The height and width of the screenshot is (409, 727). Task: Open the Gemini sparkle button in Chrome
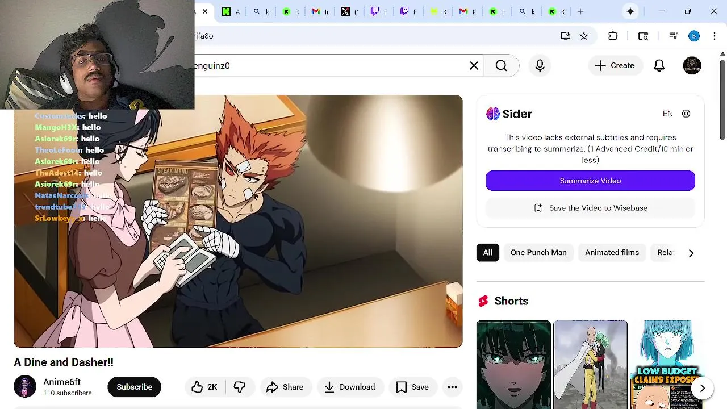coord(630,11)
